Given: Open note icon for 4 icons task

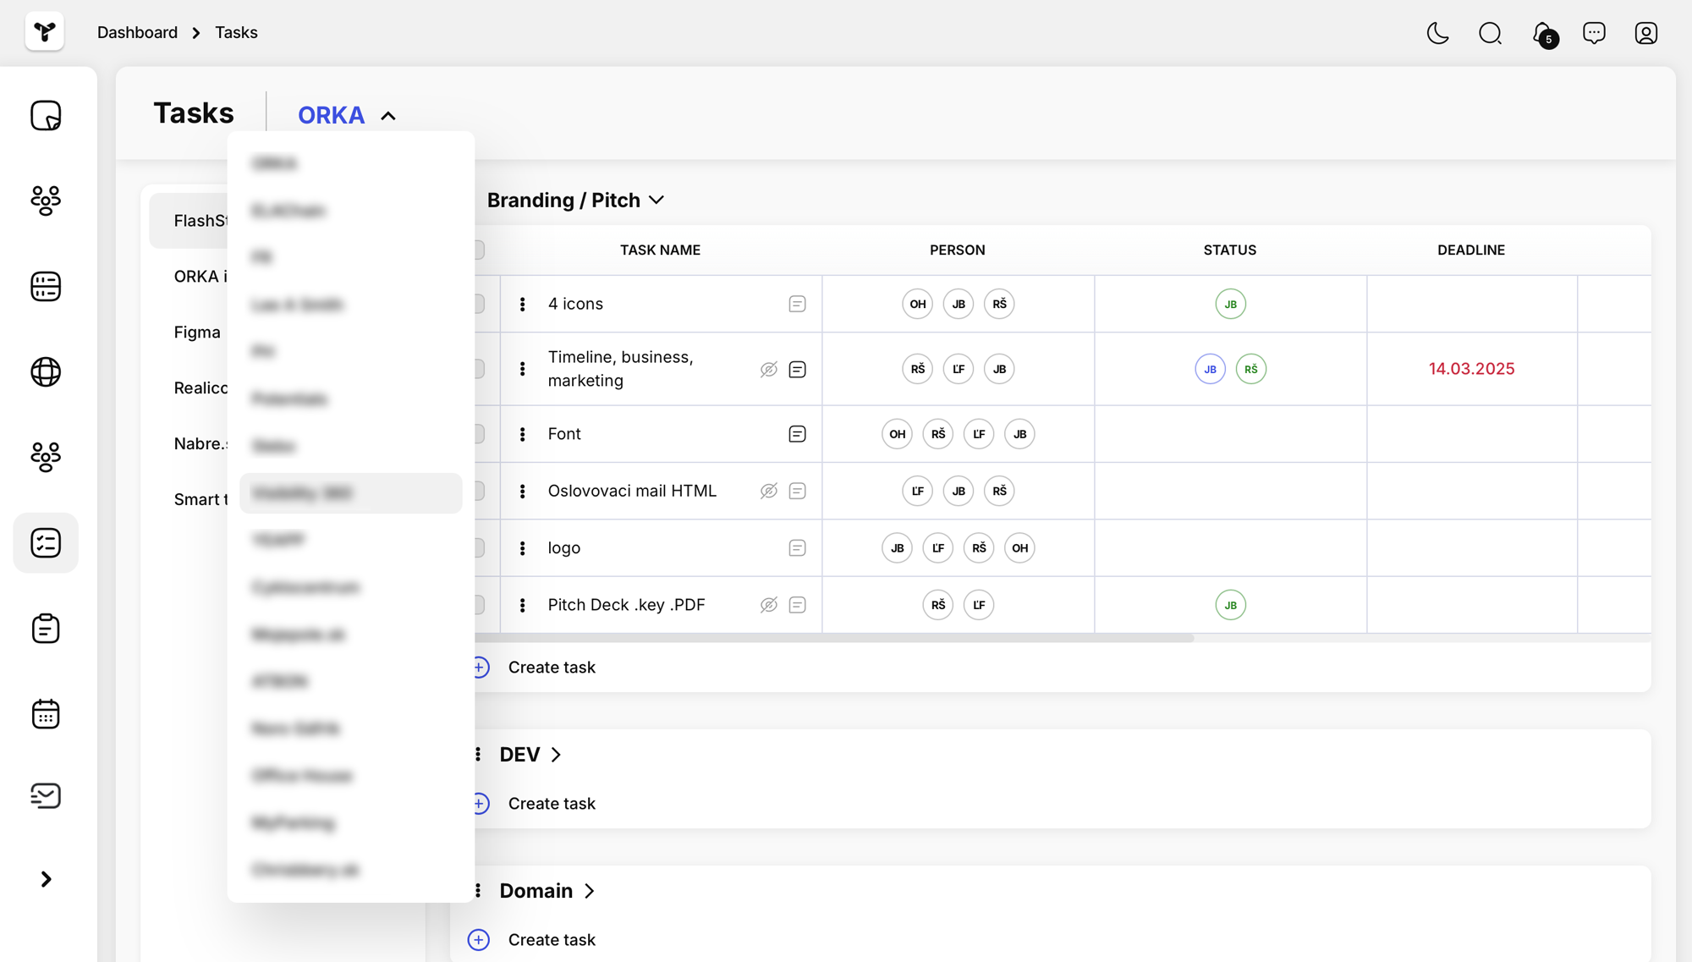Looking at the screenshot, I should tap(797, 304).
